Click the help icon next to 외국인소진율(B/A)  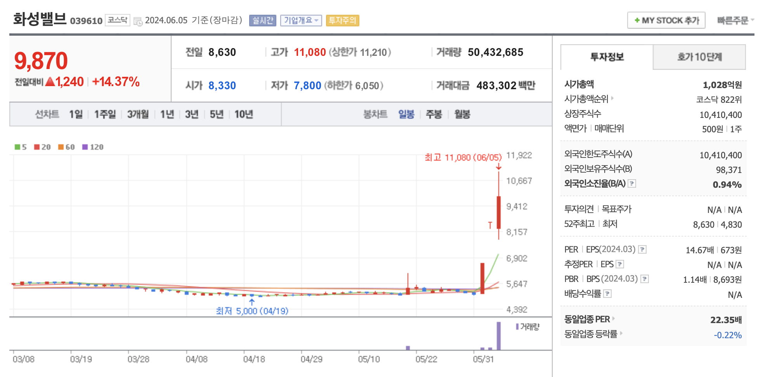[x=632, y=183]
